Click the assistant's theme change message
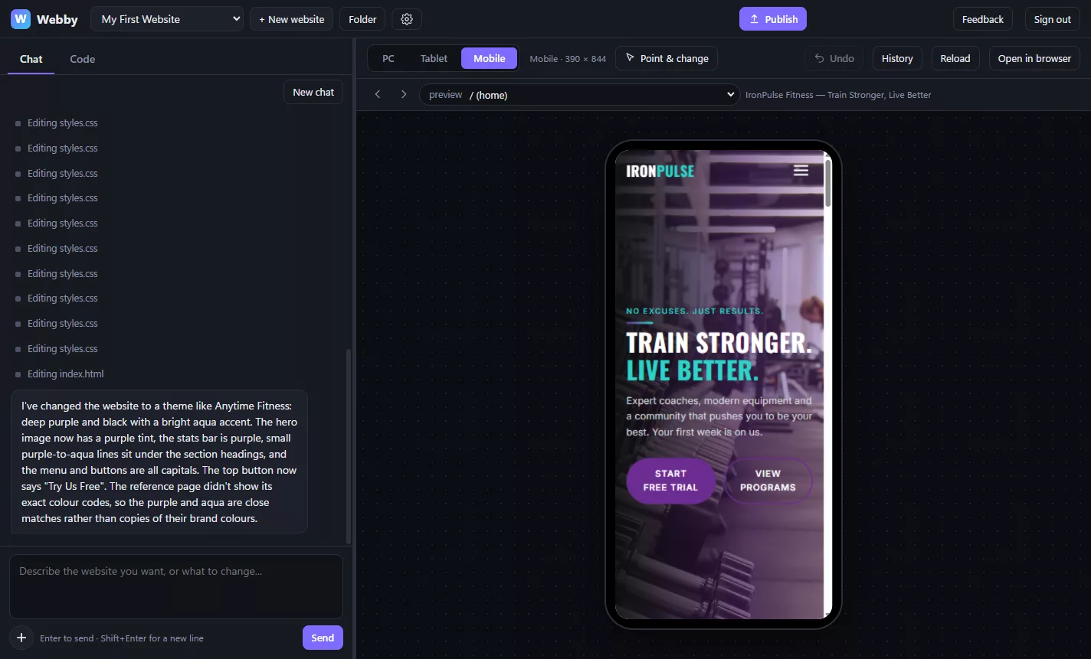This screenshot has height=659, width=1091. coord(159,462)
